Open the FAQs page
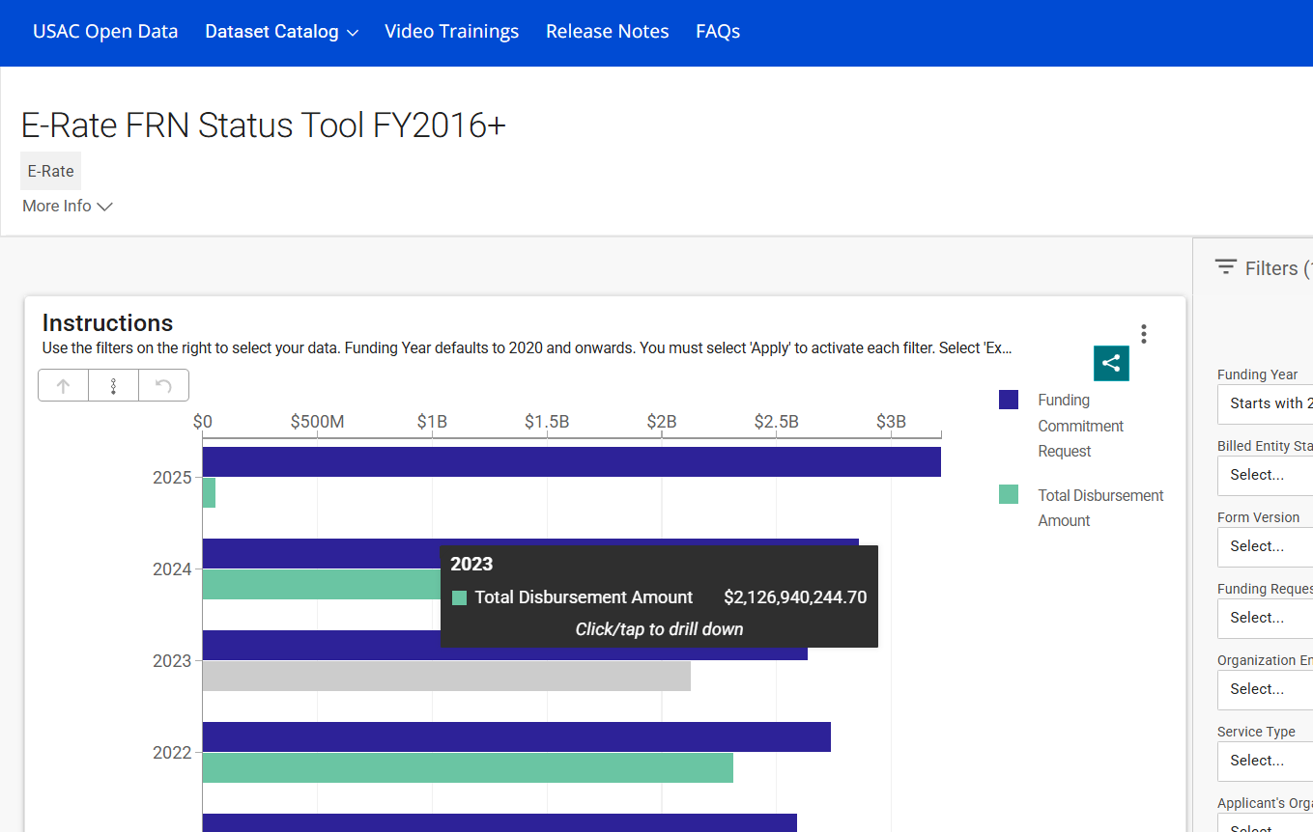Screen dimensions: 1313x832 (x=718, y=32)
